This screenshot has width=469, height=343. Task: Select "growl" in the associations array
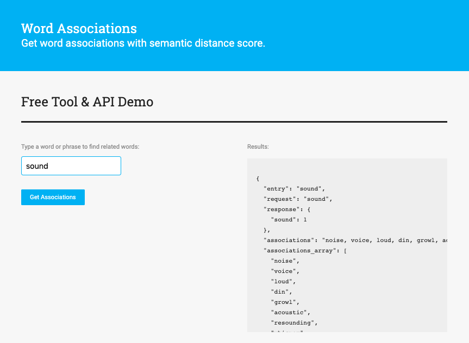coord(285,302)
